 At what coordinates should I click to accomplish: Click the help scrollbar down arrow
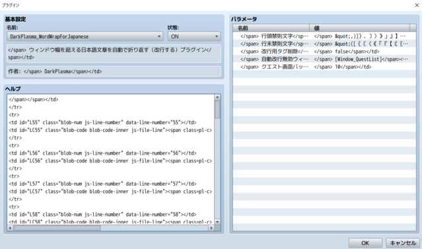(x=217, y=222)
